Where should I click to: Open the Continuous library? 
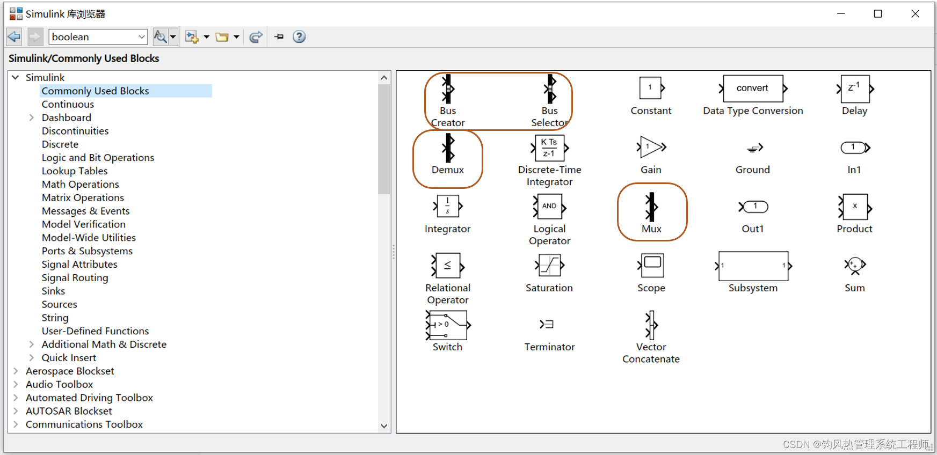(68, 104)
